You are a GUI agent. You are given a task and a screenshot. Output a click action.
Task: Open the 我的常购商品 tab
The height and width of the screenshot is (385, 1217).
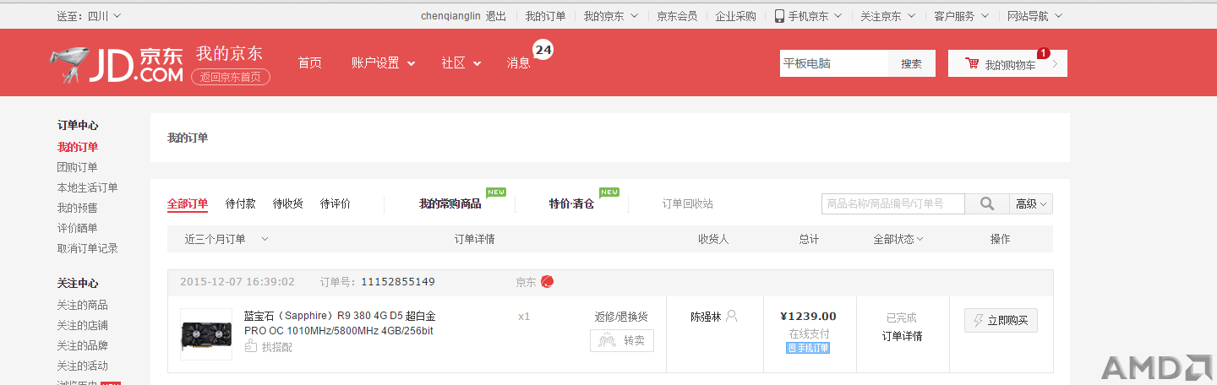[450, 203]
